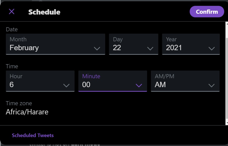This screenshot has height=146, width=228.
Task: Click the Year dropdown chevron arrow
Action: pyautogui.click(x=211, y=48)
